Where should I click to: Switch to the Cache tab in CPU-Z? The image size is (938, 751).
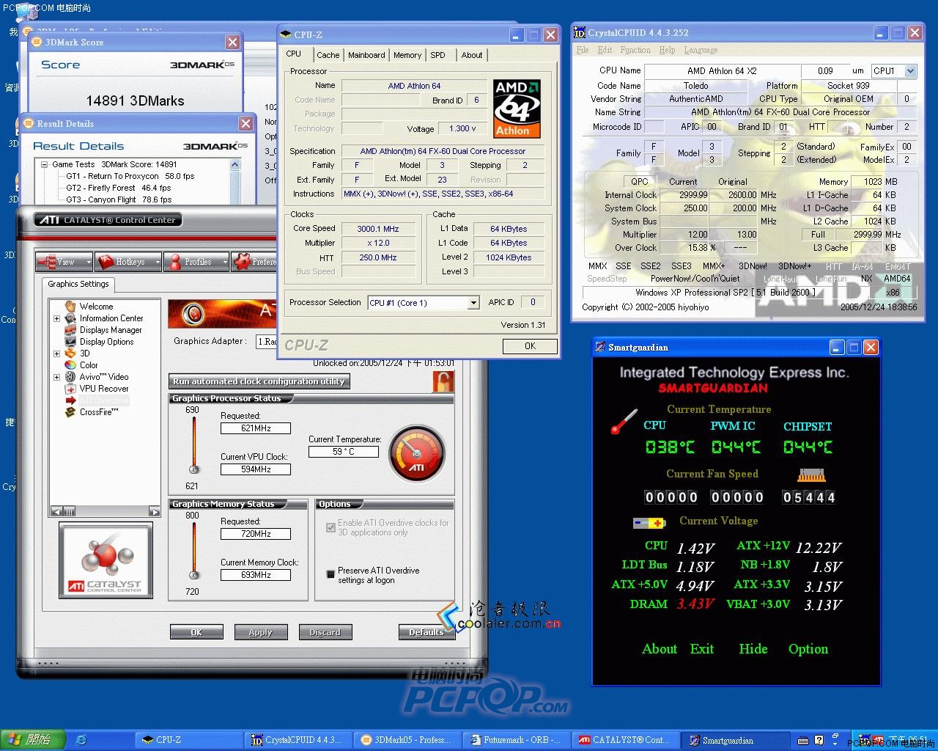coord(328,55)
